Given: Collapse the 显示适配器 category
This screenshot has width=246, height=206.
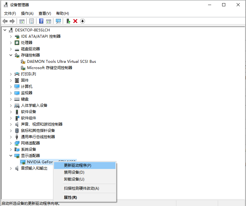Looking at the screenshot, I should pyautogui.click(x=11, y=156).
